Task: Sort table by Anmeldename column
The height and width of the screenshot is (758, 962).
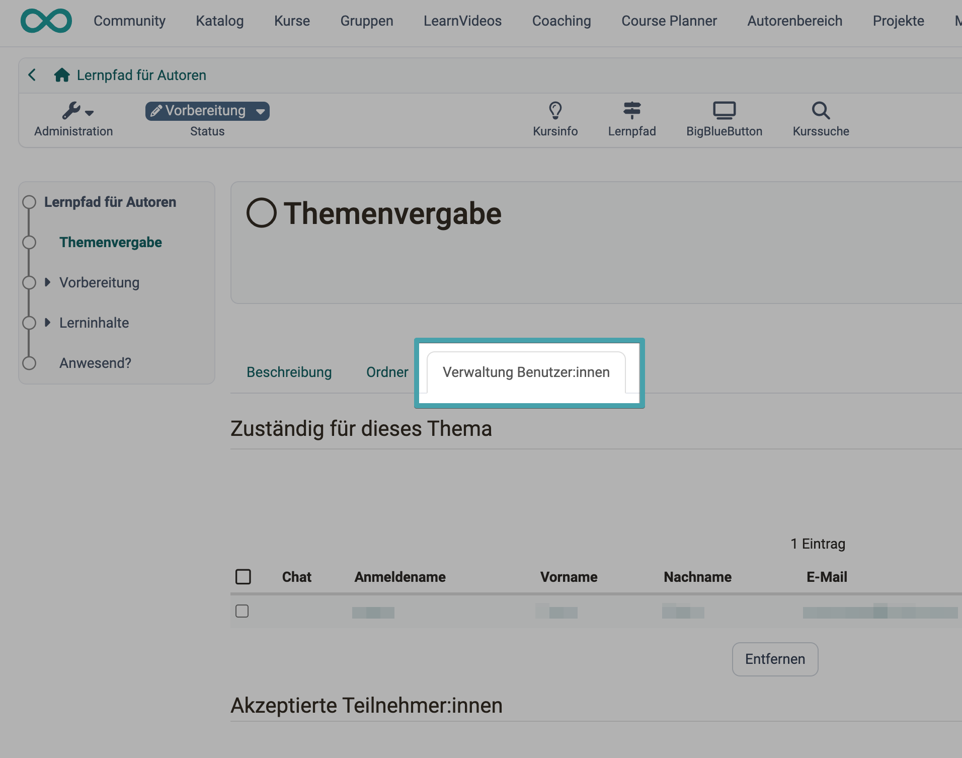Action: click(x=400, y=577)
